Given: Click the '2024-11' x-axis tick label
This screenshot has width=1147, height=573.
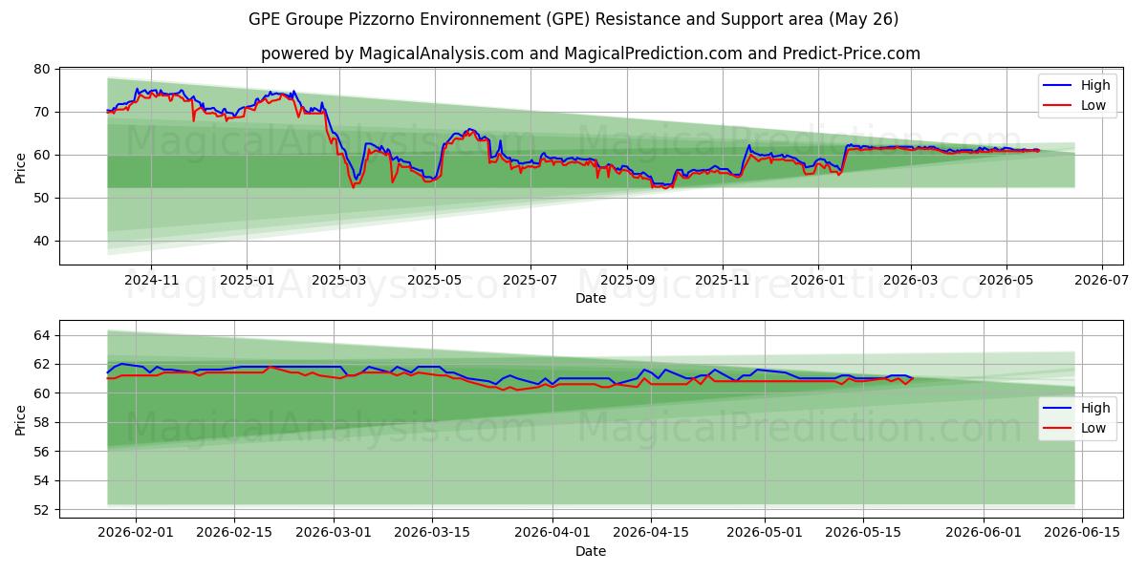Looking at the screenshot, I should pyautogui.click(x=151, y=281).
